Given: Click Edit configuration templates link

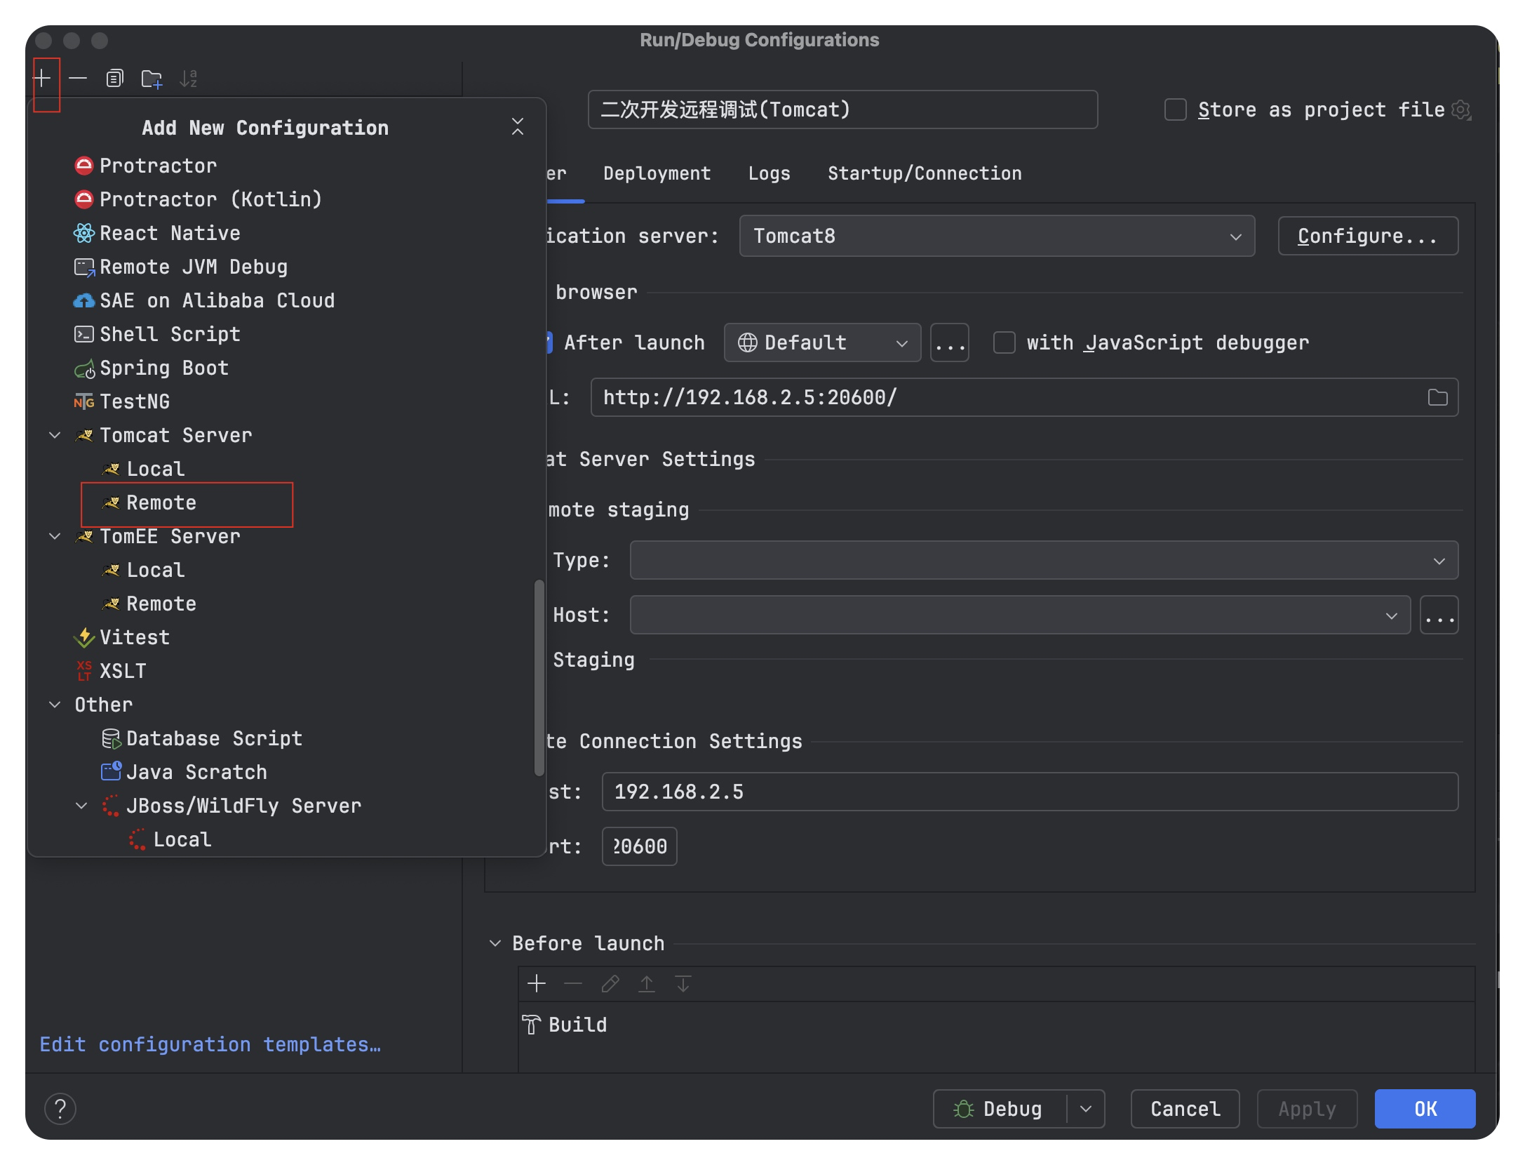Looking at the screenshot, I should click(210, 1044).
